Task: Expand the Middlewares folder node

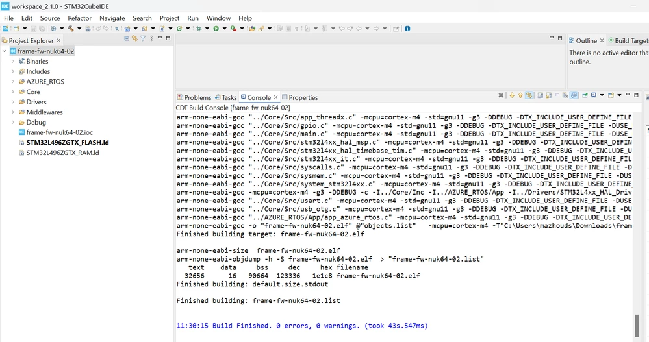Action: 13,112
